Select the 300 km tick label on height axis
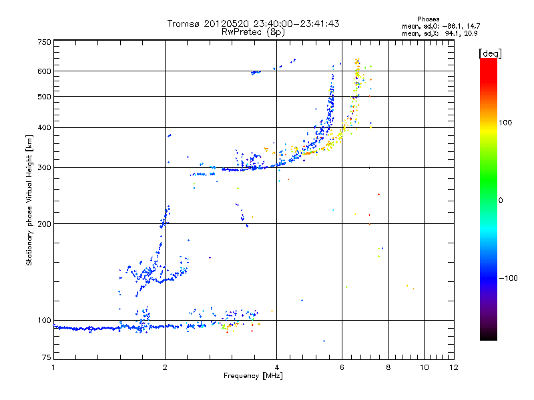The width and height of the screenshot is (534, 400). tap(44, 167)
